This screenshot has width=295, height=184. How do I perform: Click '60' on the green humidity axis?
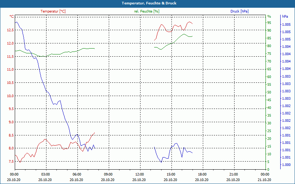(x=269, y=77)
